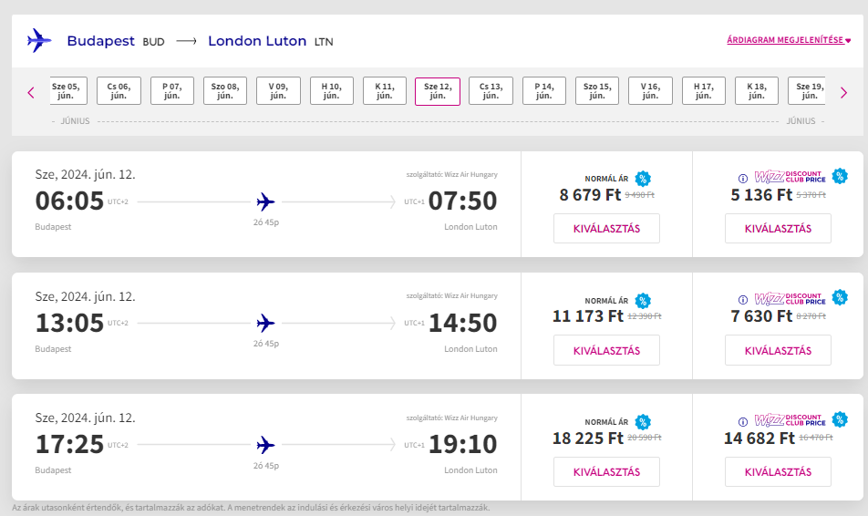Select the K 11, jún. date tab
Screen dimensions: 868x516
[384, 91]
